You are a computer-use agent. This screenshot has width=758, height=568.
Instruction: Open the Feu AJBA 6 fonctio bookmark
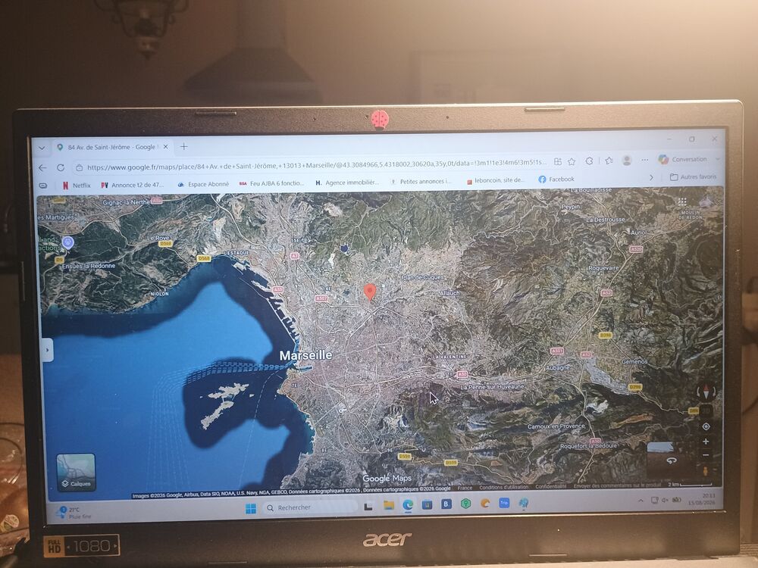coord(271,183)
